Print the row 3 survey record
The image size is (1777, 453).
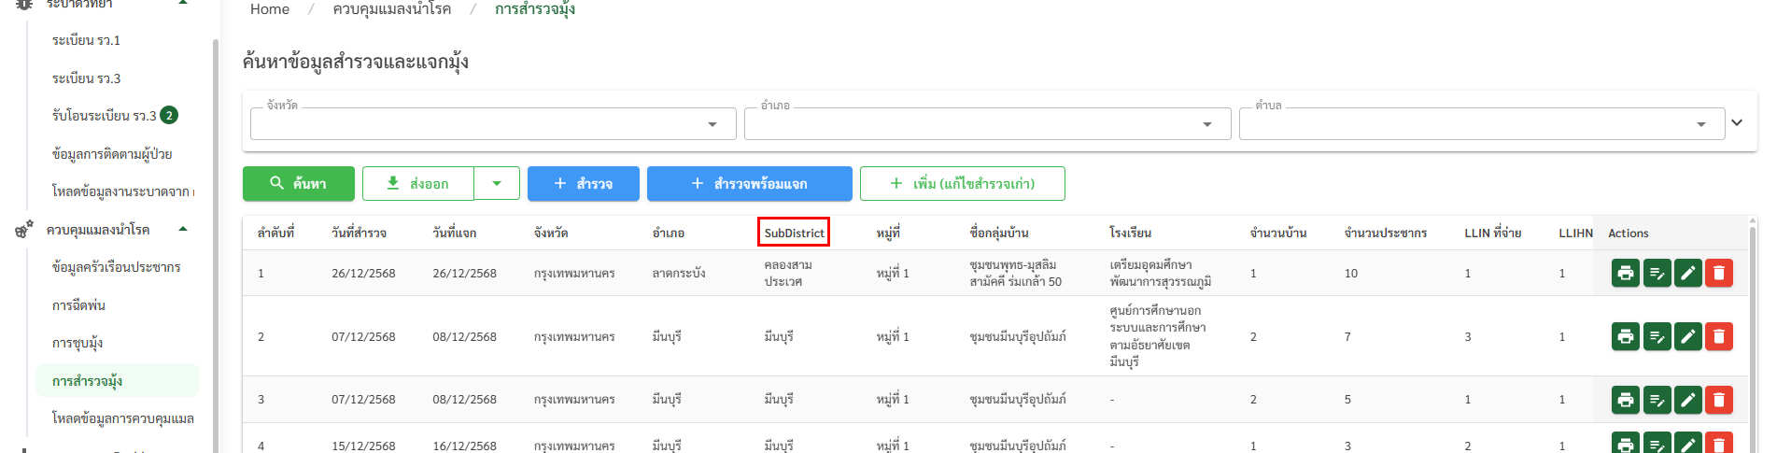pos(1625,400)
